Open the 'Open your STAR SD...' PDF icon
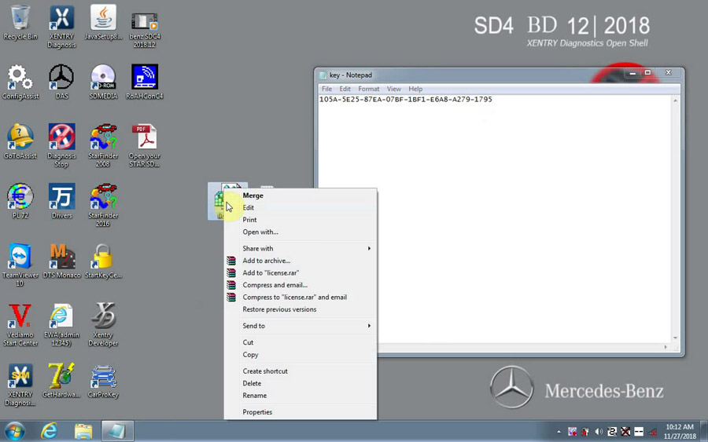 (145, 145)
